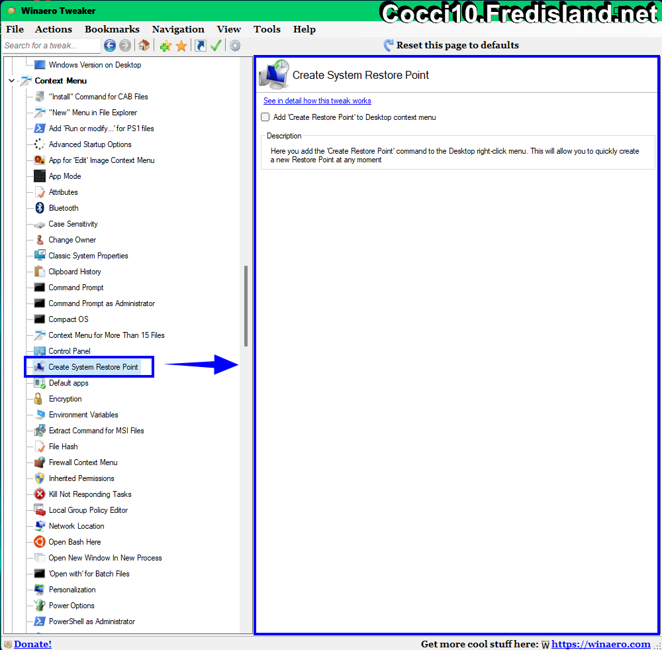Select App for 'Edit' Image Context Menu
The width and height of the screenshot is (662, 650).
click(x=102, y=160)
